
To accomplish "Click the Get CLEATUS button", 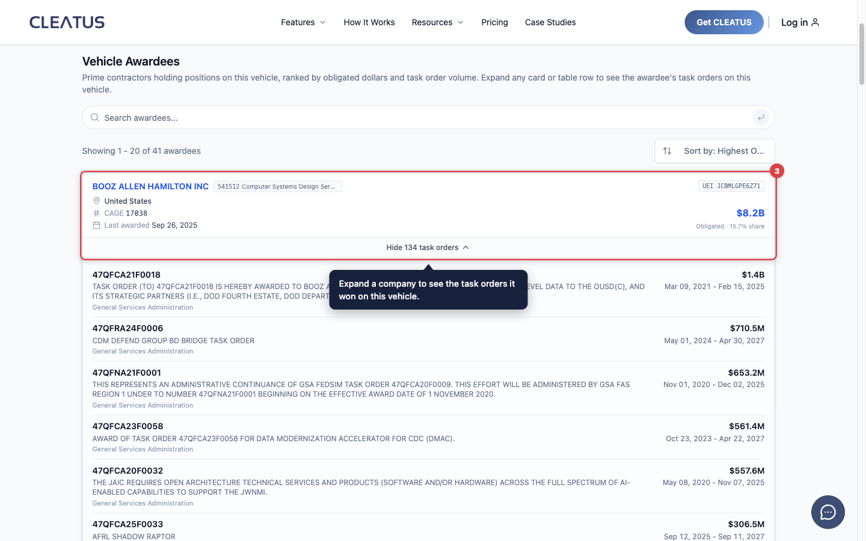I will pyautogui.click(x=724, y=22).
